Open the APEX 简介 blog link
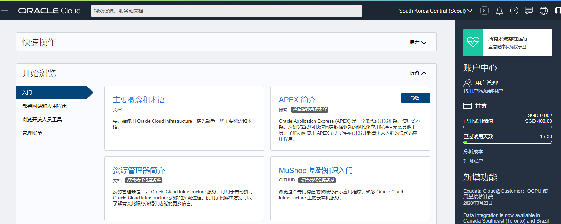 [297, 100]
